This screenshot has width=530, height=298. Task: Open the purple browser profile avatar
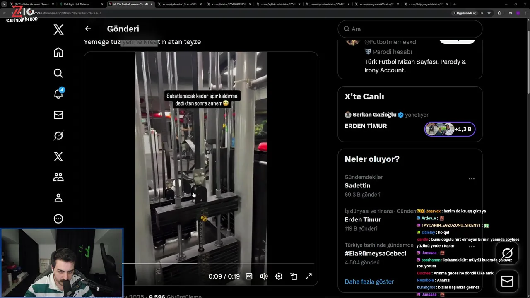tap(518, 13)
